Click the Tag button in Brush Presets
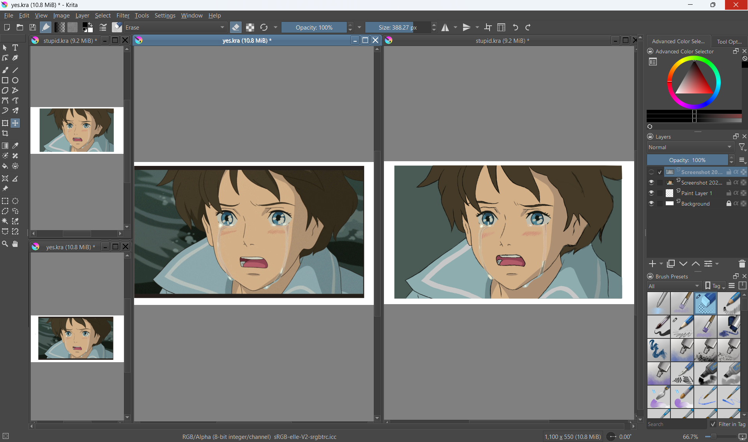748x442 pixels. pyautogui.click(x=715, y=286)
